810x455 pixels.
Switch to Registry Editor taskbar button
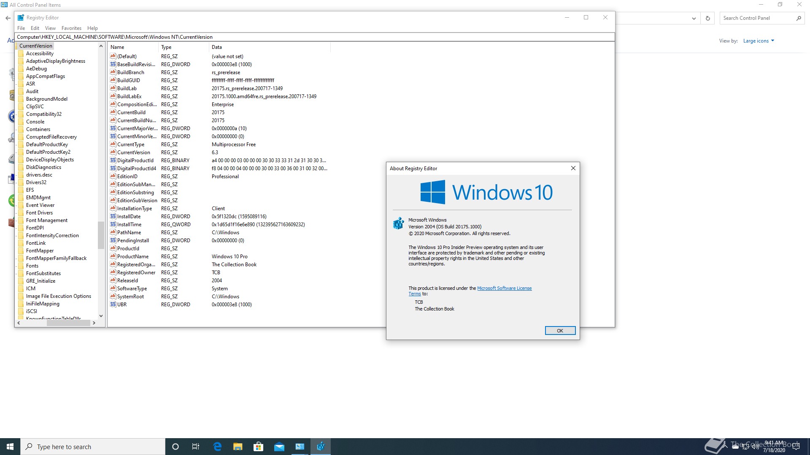(321, 447)
